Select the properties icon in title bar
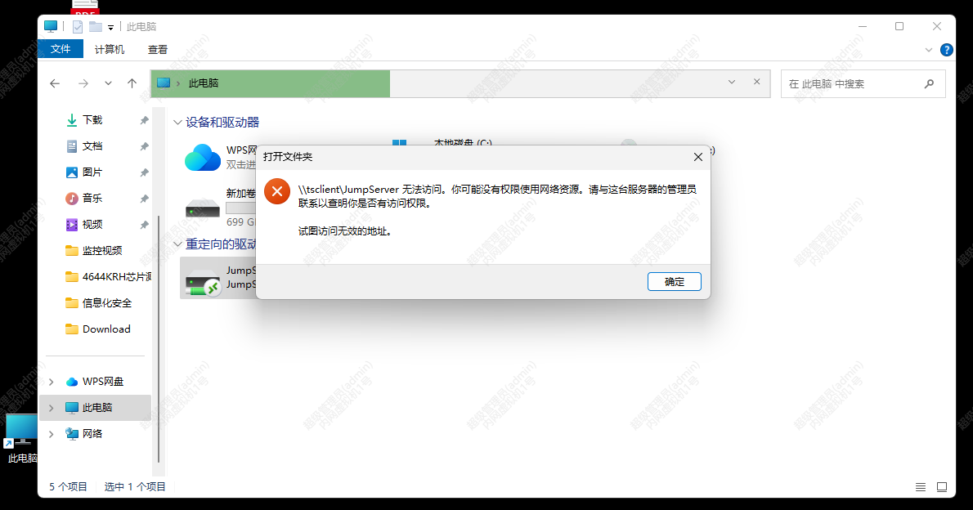 point(78,27)
